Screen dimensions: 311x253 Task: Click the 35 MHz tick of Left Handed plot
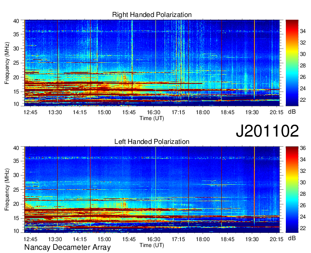click(16, 161)
